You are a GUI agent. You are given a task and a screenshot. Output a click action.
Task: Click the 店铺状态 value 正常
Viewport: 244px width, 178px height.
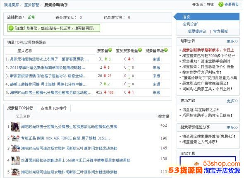click(x=31, y=17)
